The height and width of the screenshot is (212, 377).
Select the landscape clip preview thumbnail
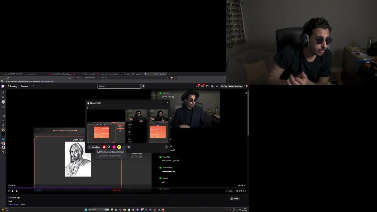tap(106, 126)
